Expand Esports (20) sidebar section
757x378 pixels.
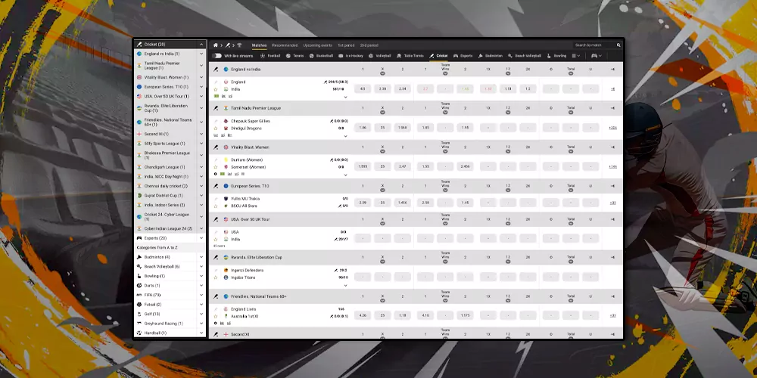click(x=201, y=238)
